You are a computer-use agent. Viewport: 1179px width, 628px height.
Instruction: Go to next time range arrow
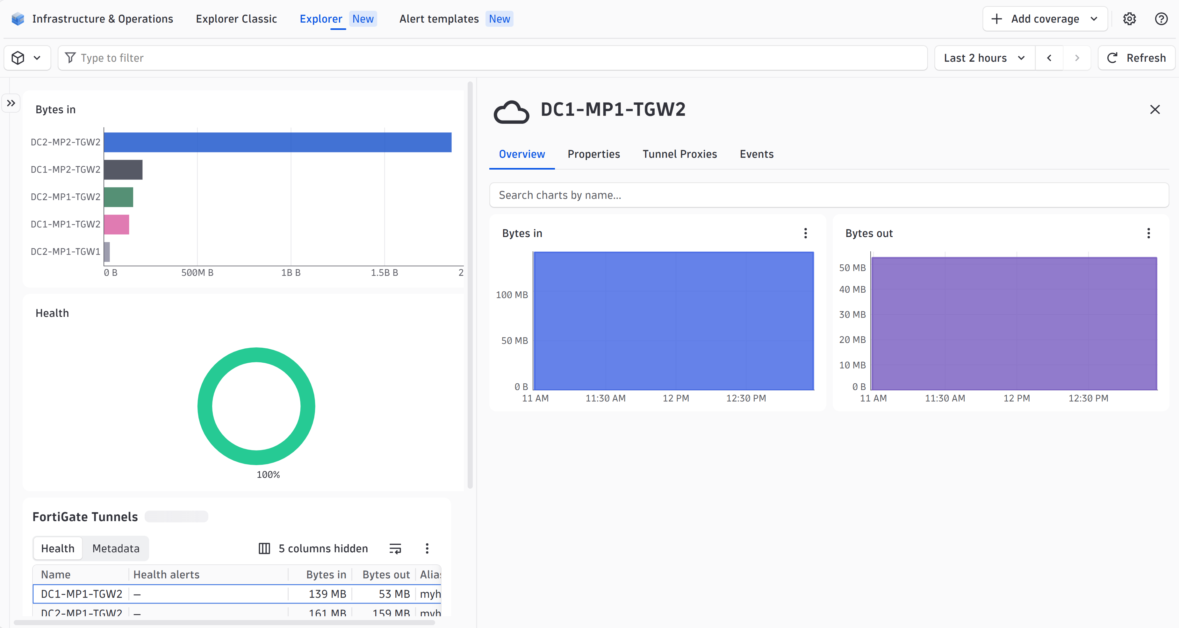[x=1077, y=58]
